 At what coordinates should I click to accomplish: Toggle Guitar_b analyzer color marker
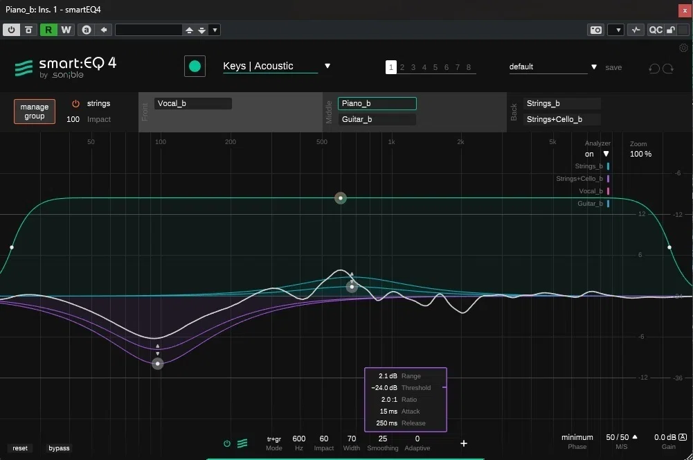click(608, 204)
